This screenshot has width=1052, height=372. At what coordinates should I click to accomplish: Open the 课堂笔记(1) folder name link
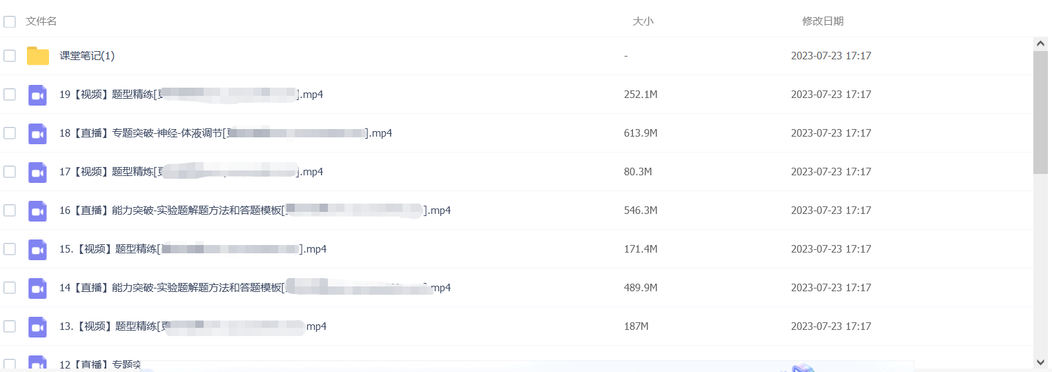pos(87,56)
